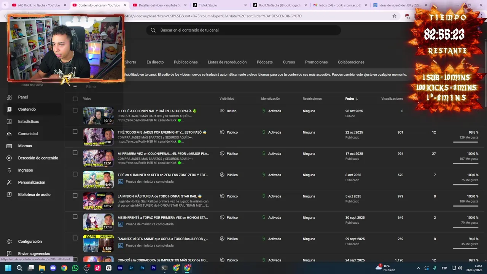Open visibility dropdown showing Oculto for 26 oct video
Image resolution: width=487 pixels, height=274 pixels.
[x=228, y=111]
